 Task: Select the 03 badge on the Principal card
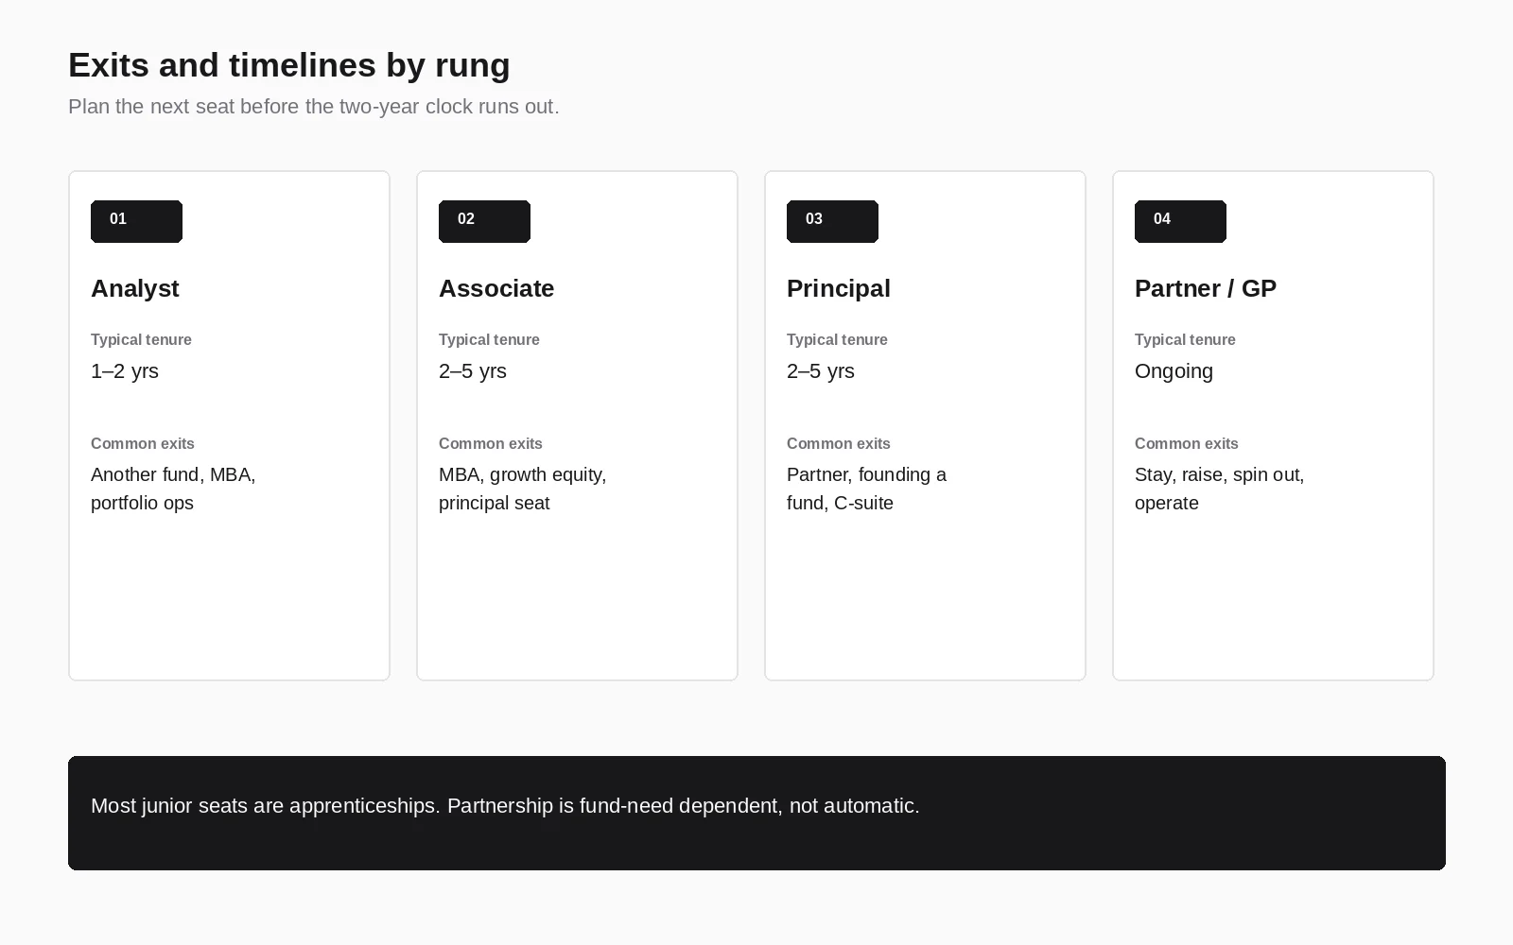(832, 221)
